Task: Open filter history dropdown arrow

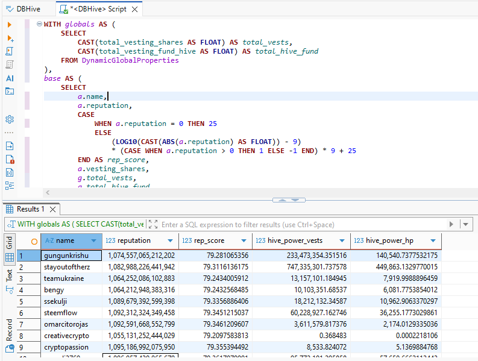Action: [466, 224]
